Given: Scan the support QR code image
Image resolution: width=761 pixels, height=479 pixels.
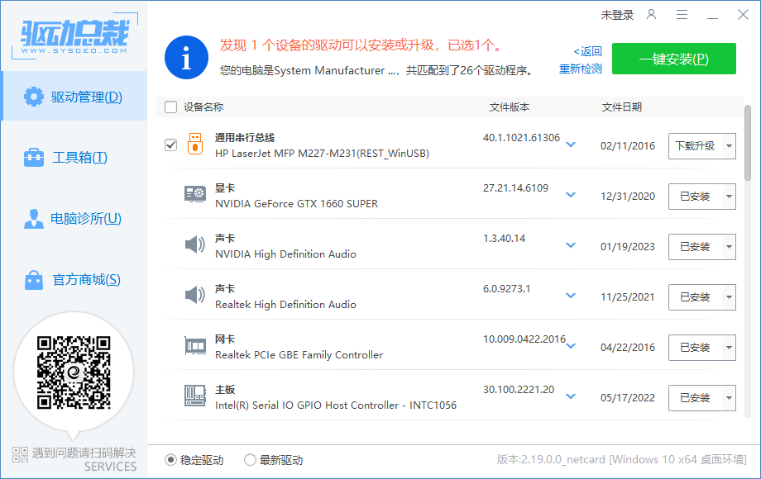Looking at the screenshot, I should [x=74, y=373].
